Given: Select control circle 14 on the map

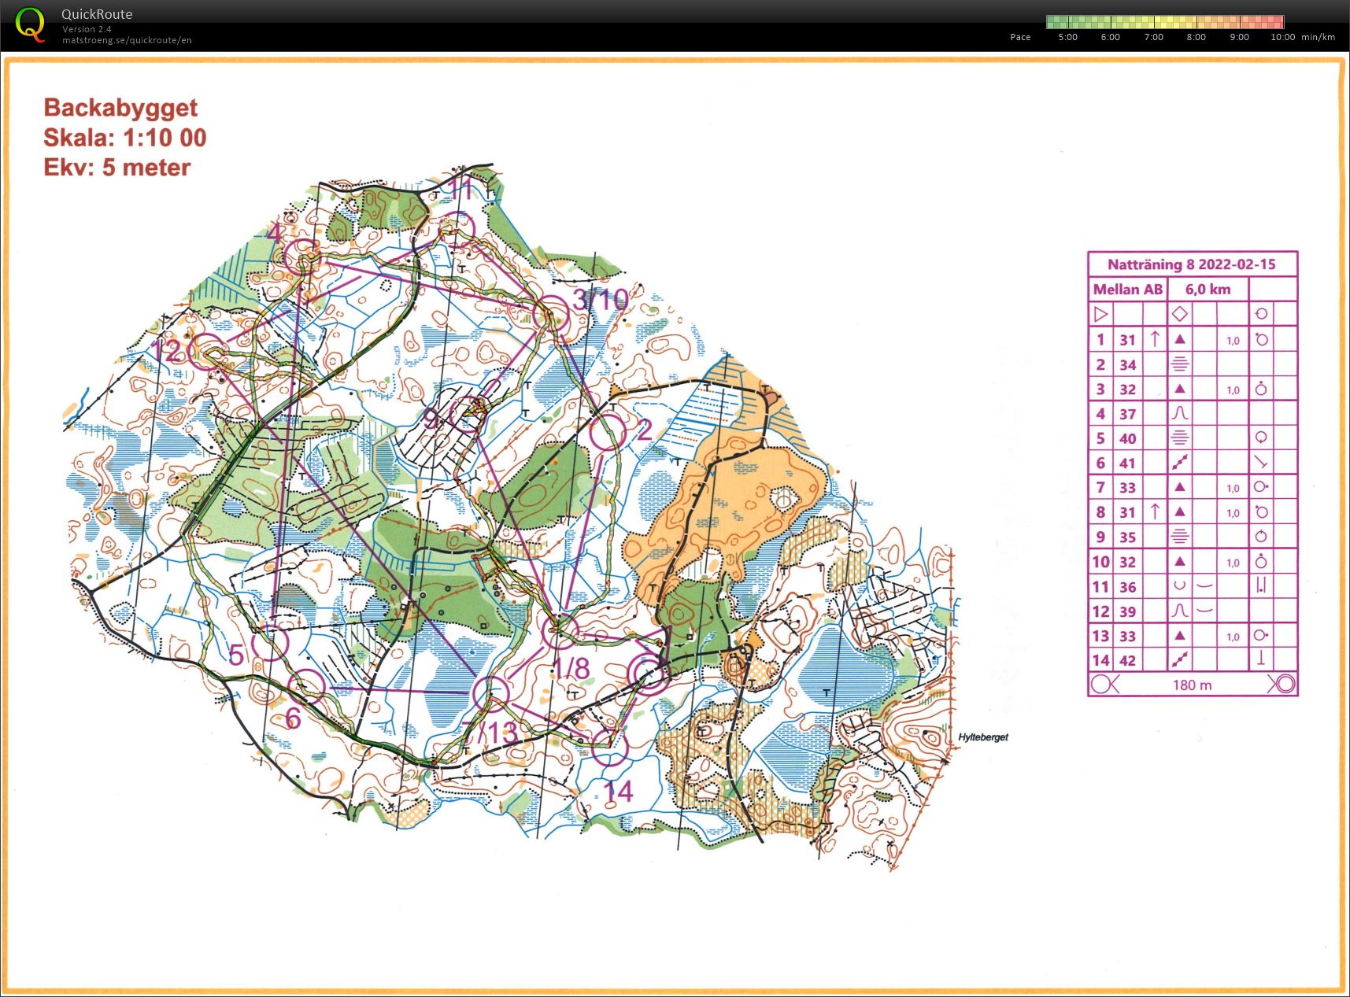Looking at the screenshot, I should [x=608, y=747].
